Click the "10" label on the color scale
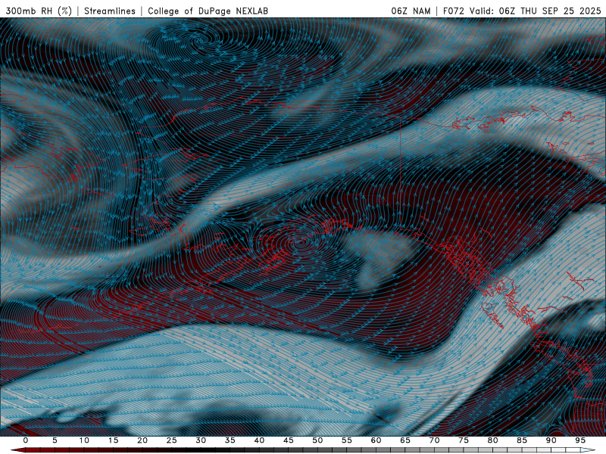 click(84, 440)
